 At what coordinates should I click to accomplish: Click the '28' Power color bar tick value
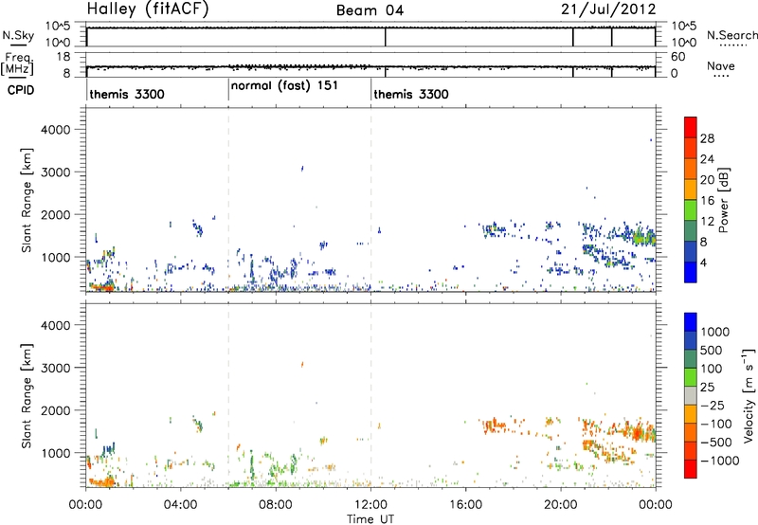[x=707, y=138]
